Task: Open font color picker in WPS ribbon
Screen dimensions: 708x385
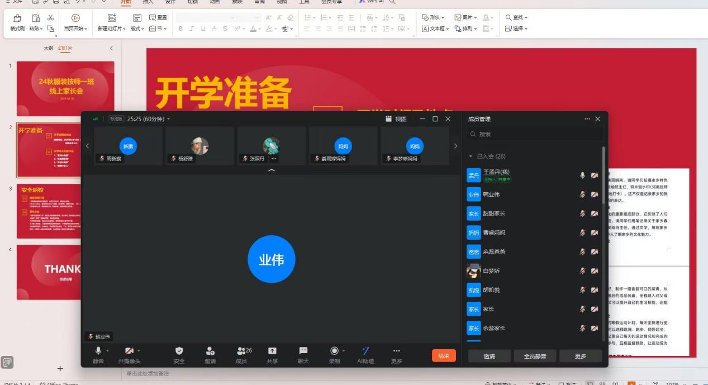Action: point(255,28)
